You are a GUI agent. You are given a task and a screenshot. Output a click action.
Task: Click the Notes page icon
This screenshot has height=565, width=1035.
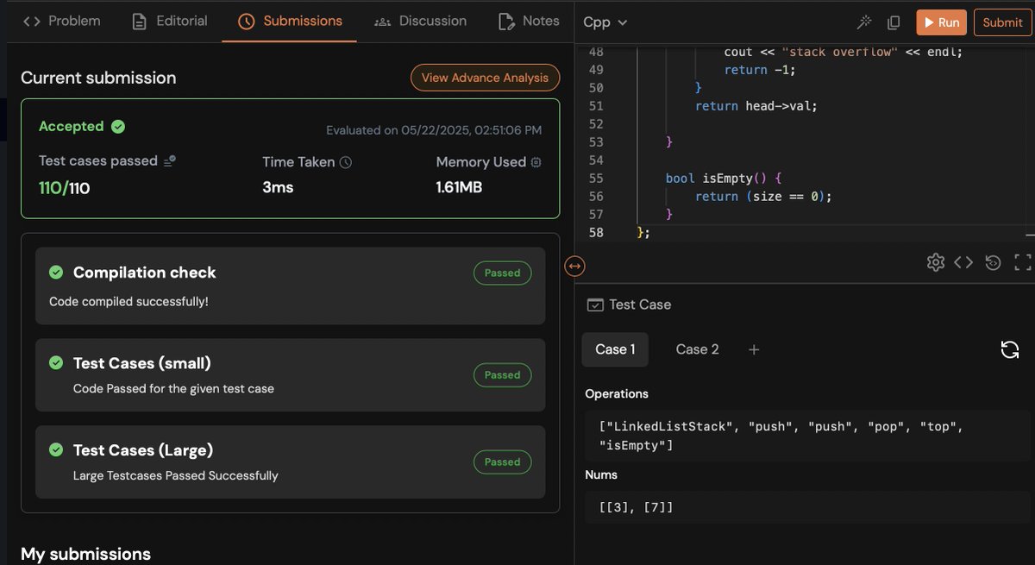point(506,22)
